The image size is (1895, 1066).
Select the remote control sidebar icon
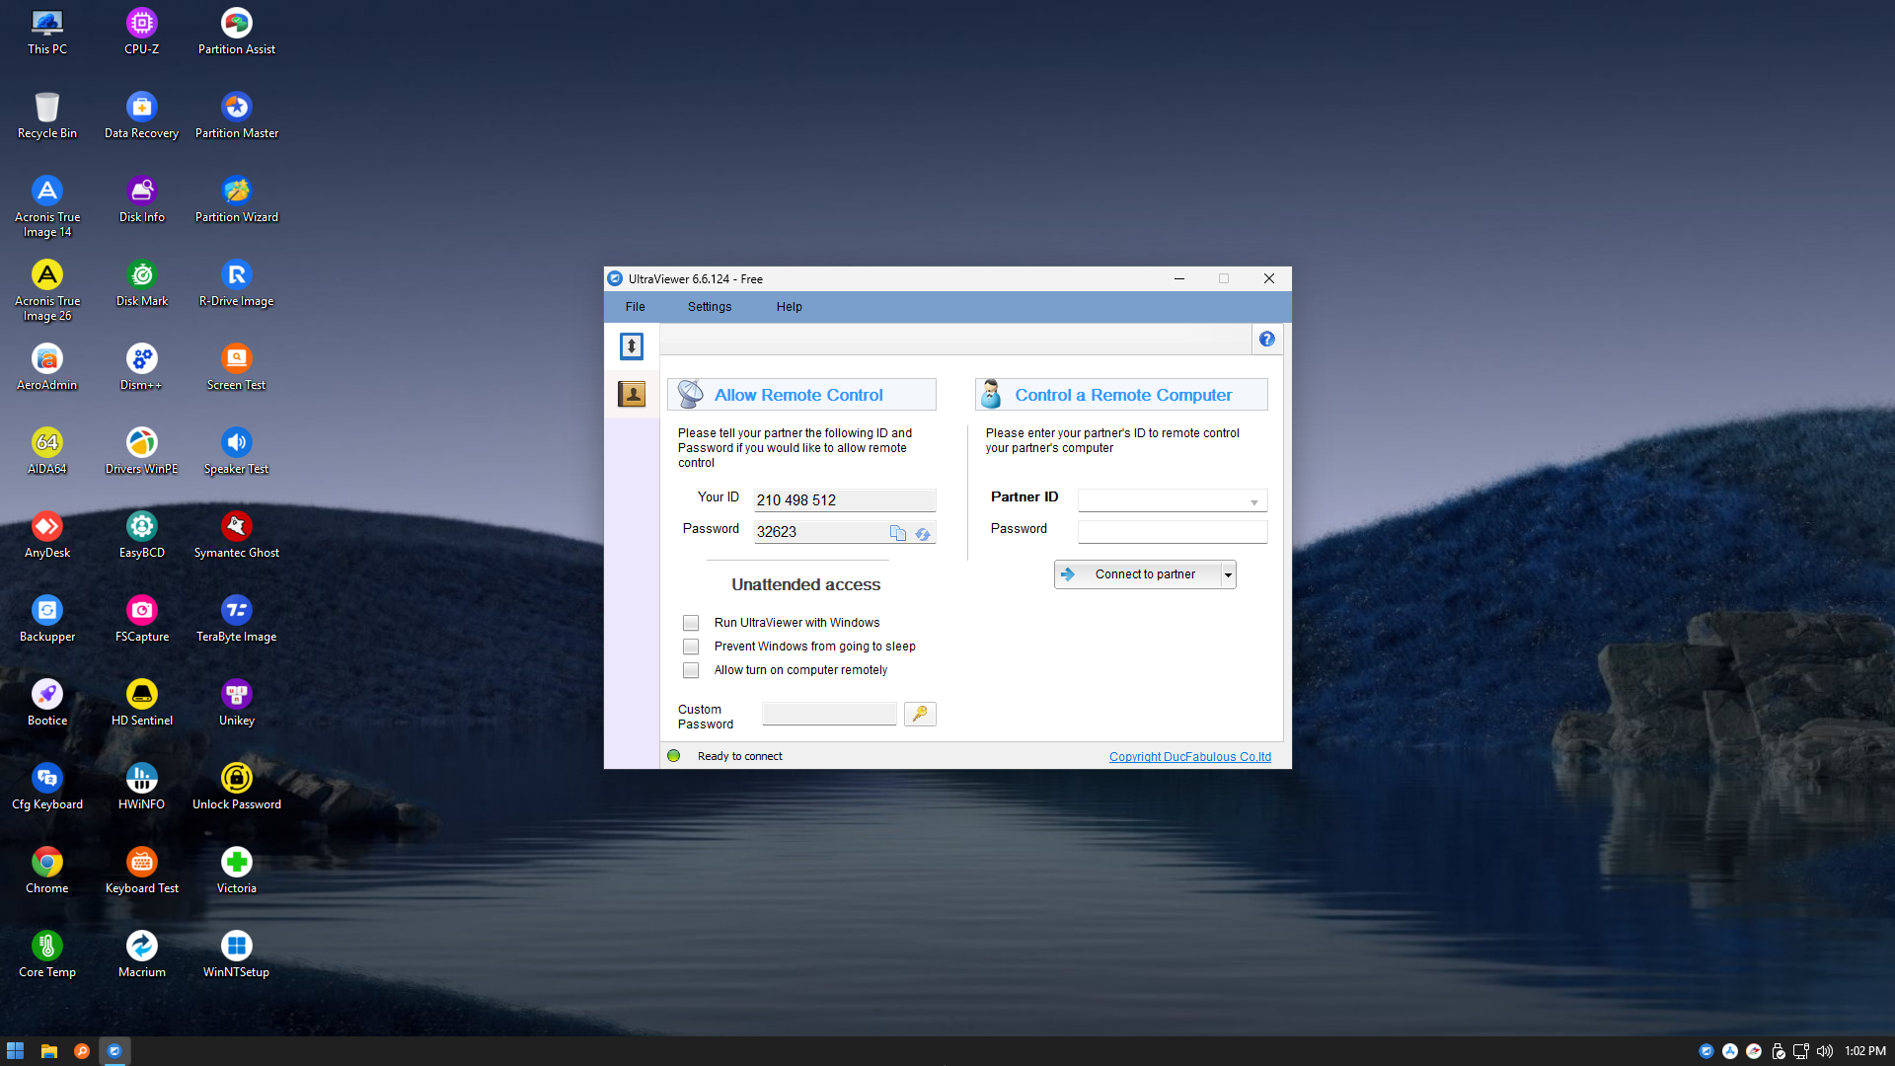click(x=632, y=346)
